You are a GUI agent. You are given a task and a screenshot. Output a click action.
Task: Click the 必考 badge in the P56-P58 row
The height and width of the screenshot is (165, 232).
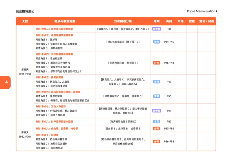tap(157, 142)
